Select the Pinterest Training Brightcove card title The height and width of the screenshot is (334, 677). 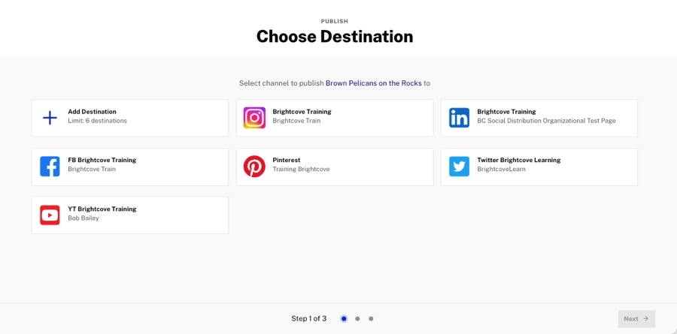point(286,160)
